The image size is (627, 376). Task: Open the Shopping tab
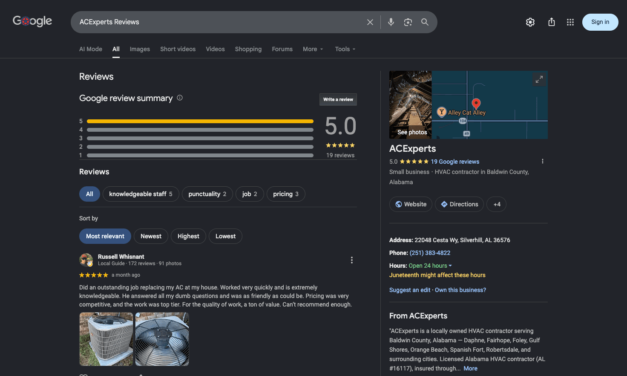point(248,49)
